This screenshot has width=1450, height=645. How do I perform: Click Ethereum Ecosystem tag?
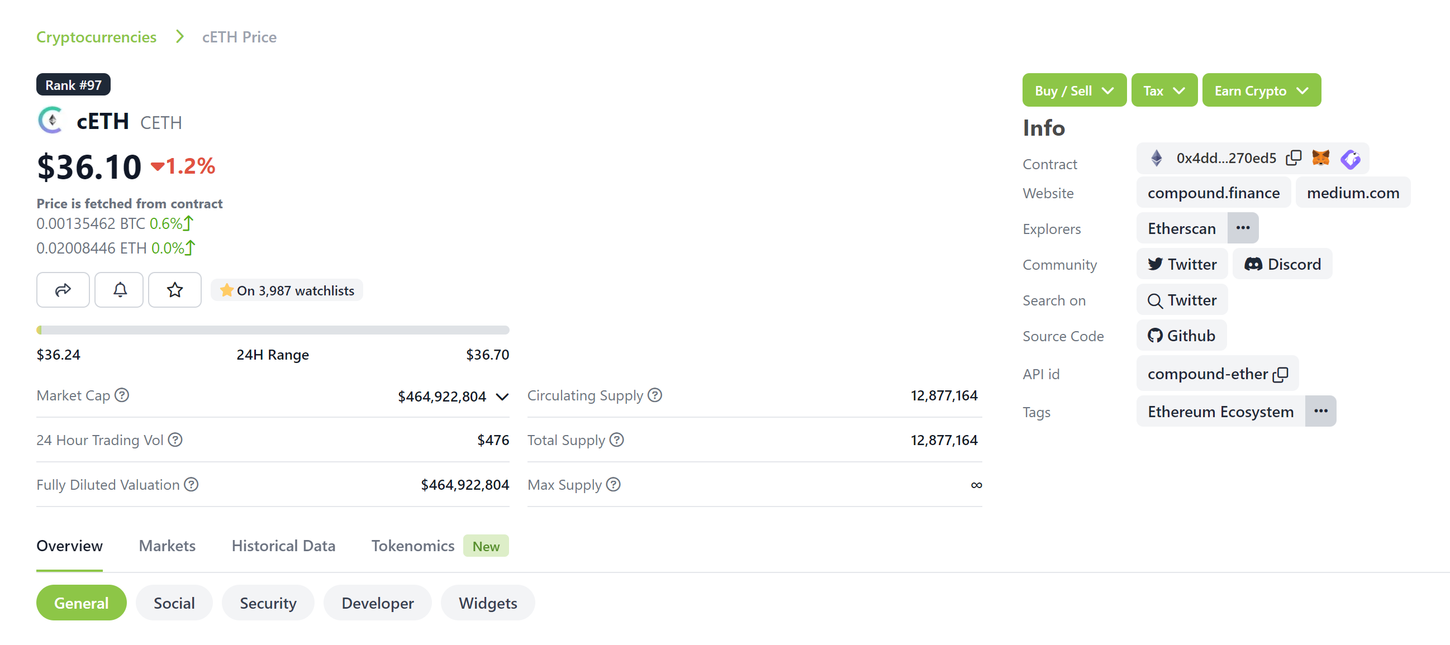1221,411
